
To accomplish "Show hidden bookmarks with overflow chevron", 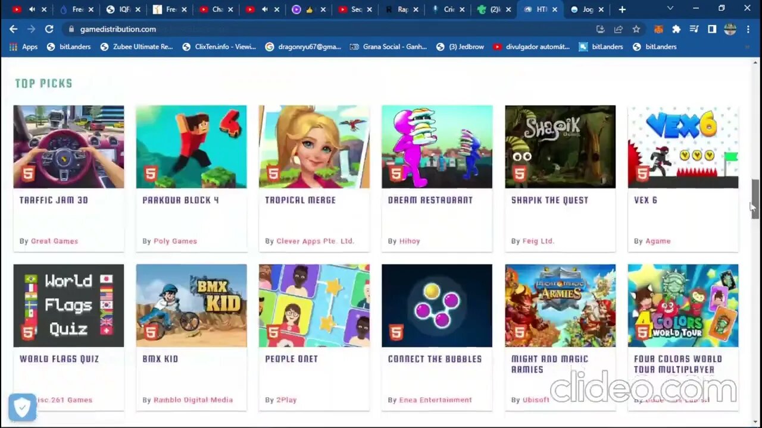I will [x=748, y=47].
